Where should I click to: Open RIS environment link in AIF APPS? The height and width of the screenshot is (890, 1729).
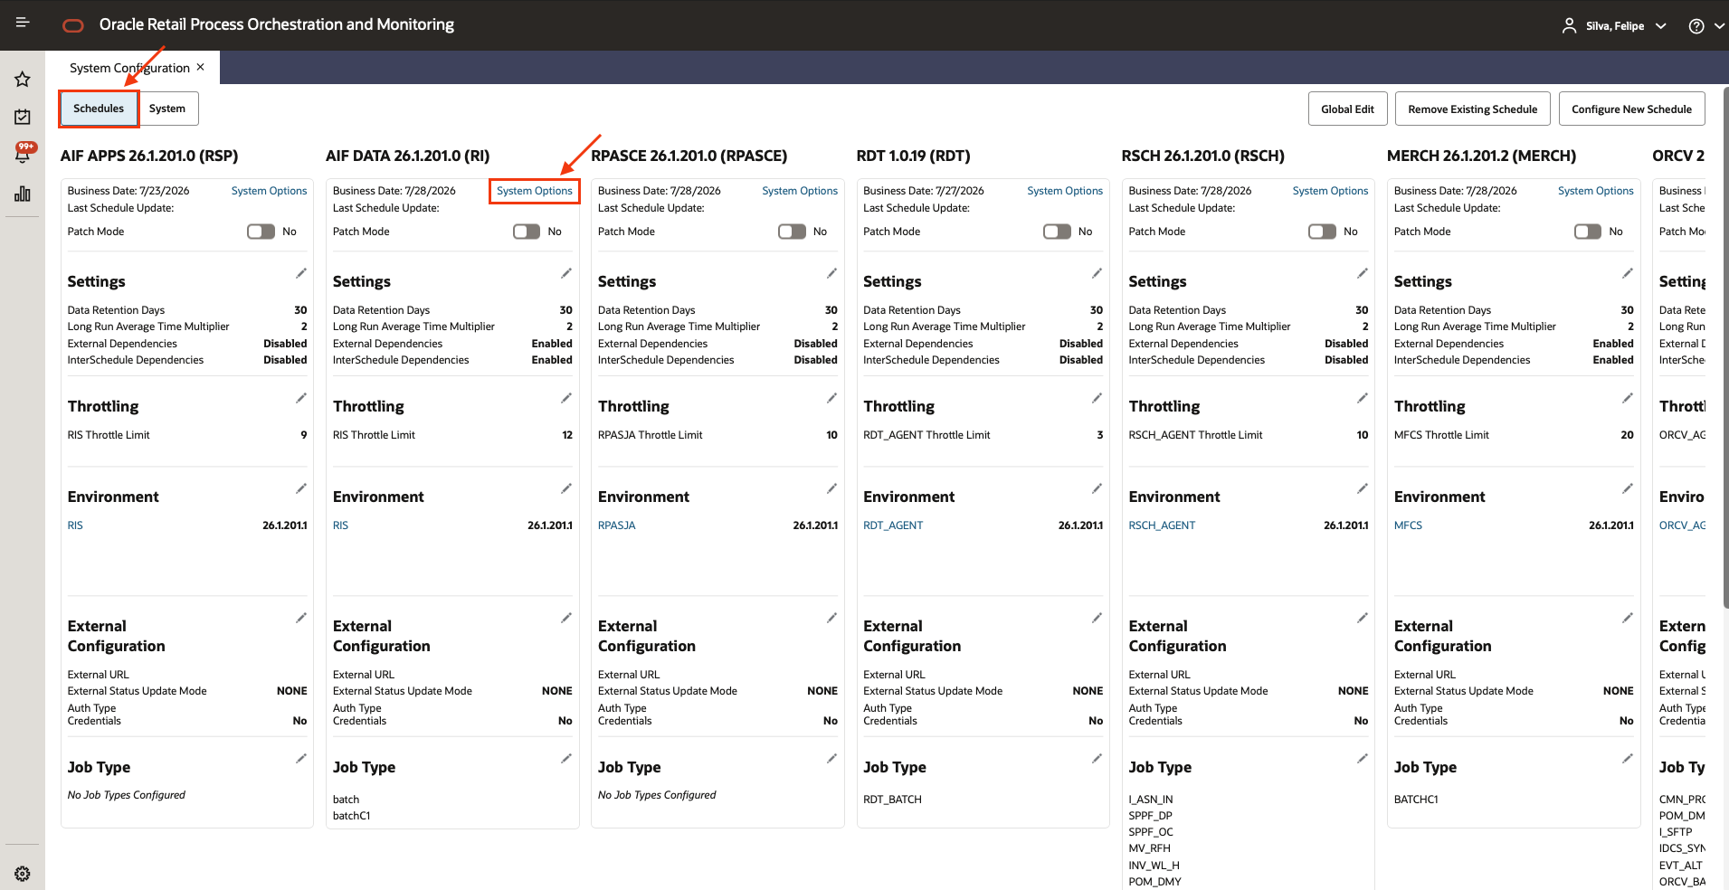[x=75, y=525]
